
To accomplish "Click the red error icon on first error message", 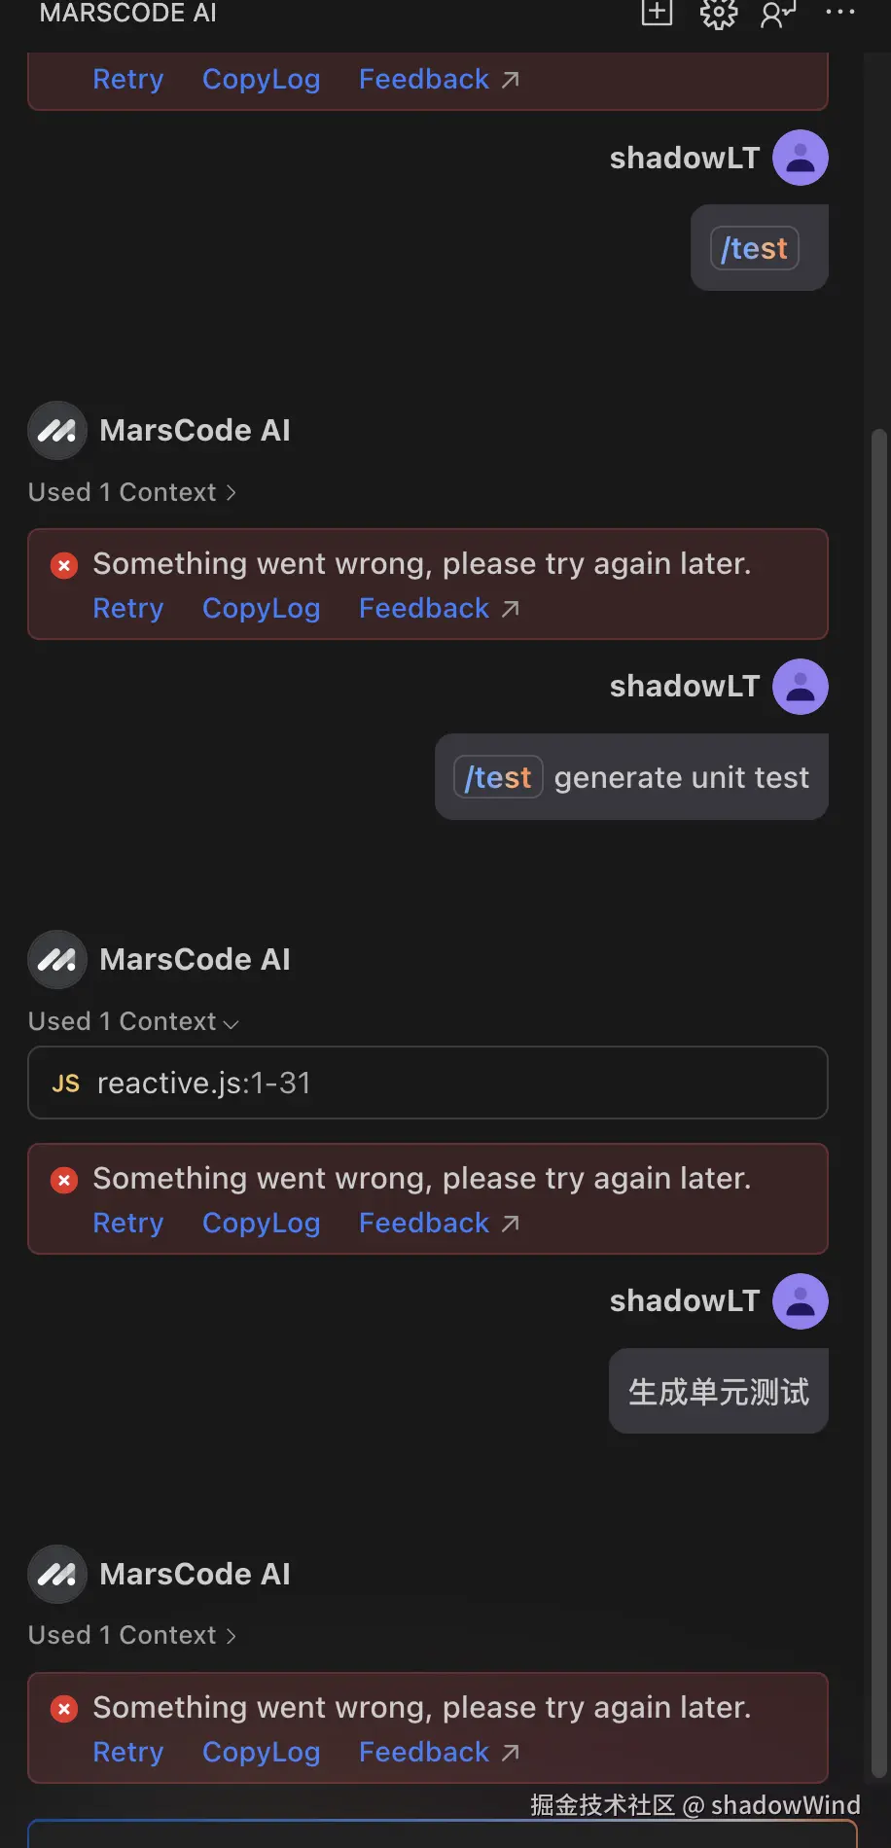I will coord(63,564).
